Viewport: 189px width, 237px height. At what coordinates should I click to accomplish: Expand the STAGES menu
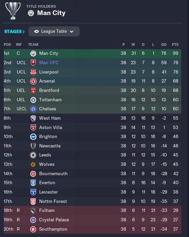(x=14, y=31)
